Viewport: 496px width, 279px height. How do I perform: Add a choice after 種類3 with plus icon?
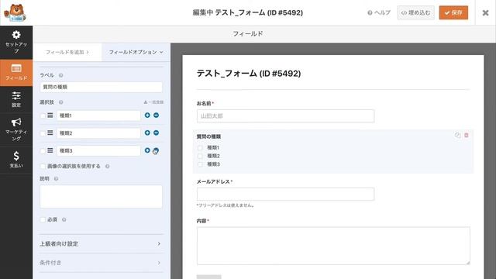pyautogui.click(x=147, y=150)
